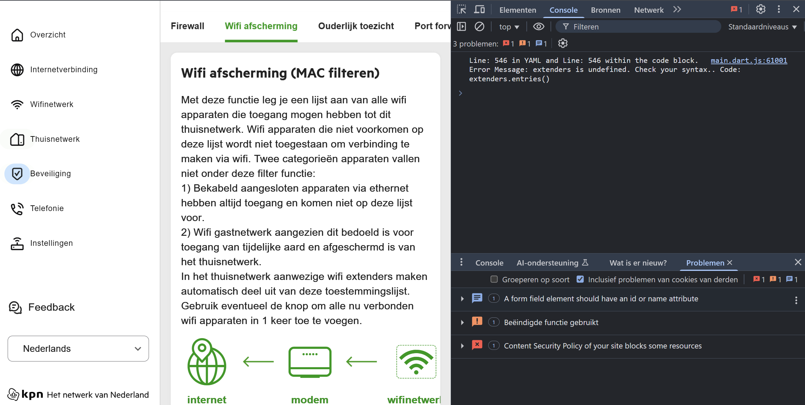Open the drawer three-dot menu beside Console
The width and height of the screenshot is (805, 405).
(461, 263)
